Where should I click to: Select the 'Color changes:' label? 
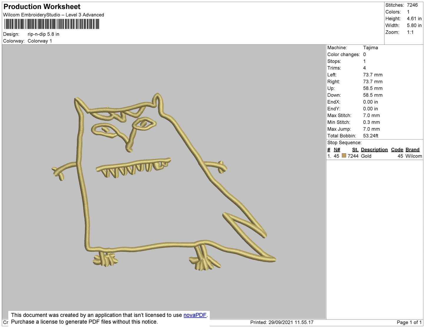(x=344, y=54)
